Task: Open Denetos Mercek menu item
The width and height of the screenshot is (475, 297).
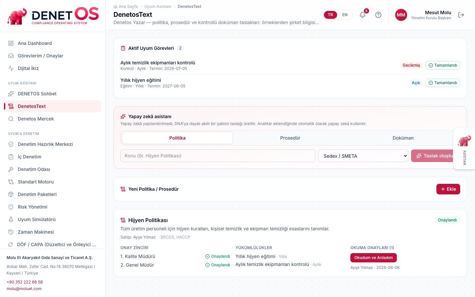Action: (53, 119)
